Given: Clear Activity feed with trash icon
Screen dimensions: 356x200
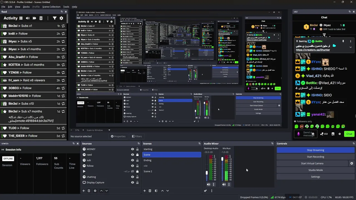Looking at the screenshot, I should [x=41, y=18].
